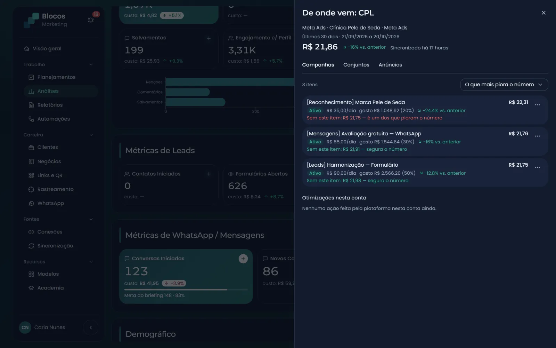Viewport: 556px width, 348px height.
Task: Click the Análises chart icon
Action: coord(31,91)
